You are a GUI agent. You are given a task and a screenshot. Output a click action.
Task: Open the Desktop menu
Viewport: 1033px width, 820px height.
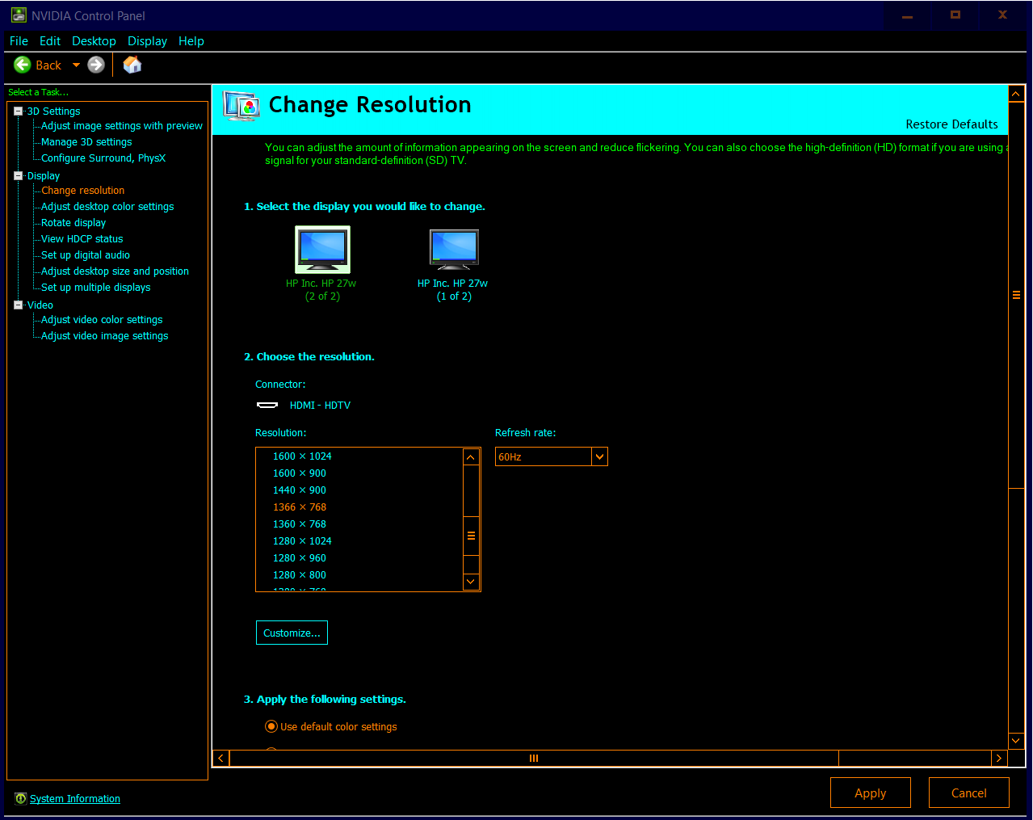point(94,41)
